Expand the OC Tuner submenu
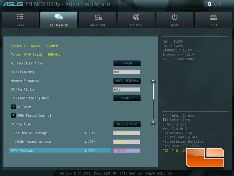234x176 pixels. tap(21, 107)
